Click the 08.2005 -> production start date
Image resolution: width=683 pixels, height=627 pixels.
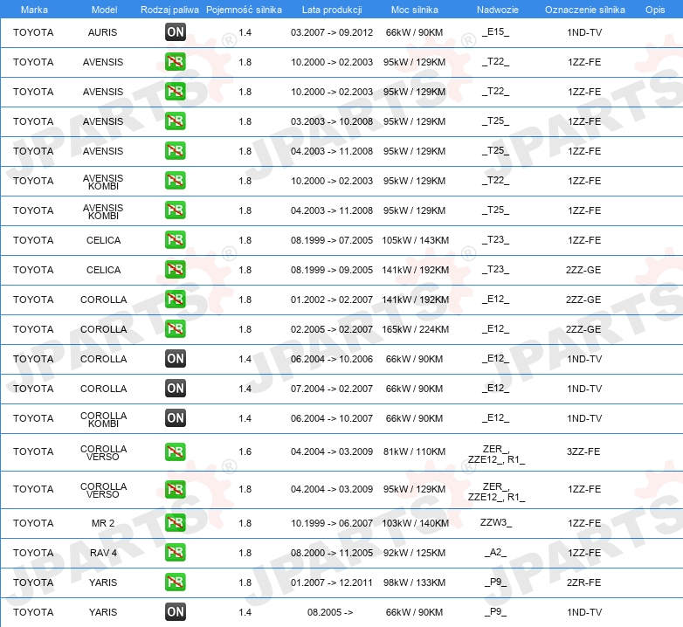(330, 612)
